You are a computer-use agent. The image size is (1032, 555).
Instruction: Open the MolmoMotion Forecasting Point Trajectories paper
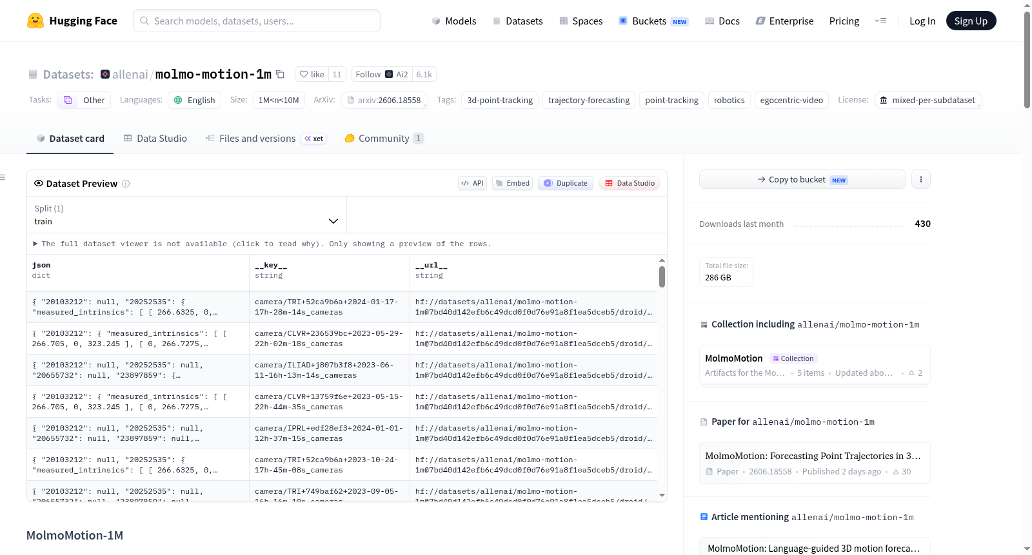(815, 463)
